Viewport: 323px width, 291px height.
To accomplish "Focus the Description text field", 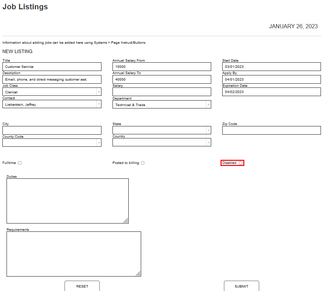I will (52, 79).
